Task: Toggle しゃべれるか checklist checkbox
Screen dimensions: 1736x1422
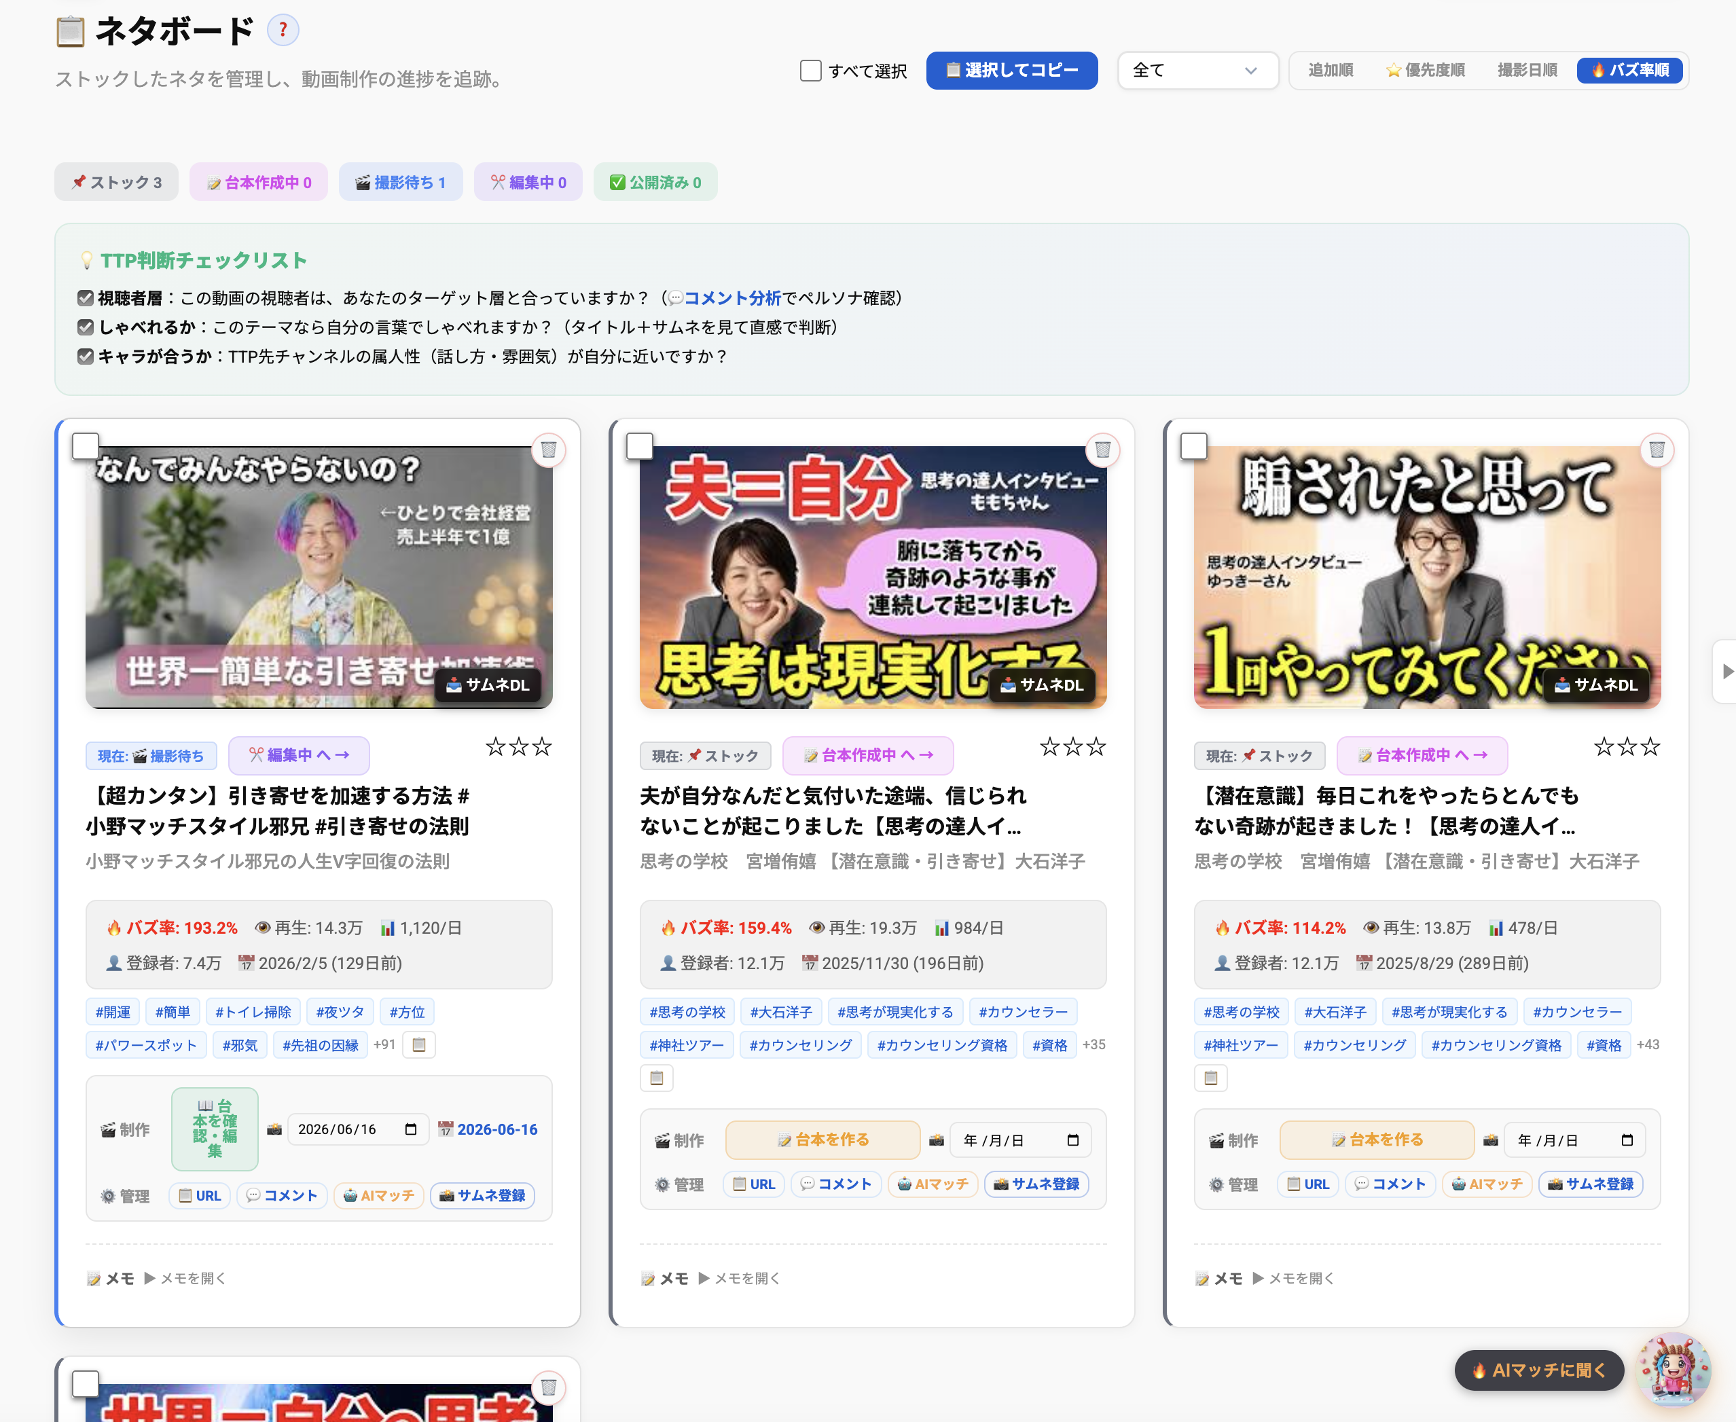Action: click(85, 327)
